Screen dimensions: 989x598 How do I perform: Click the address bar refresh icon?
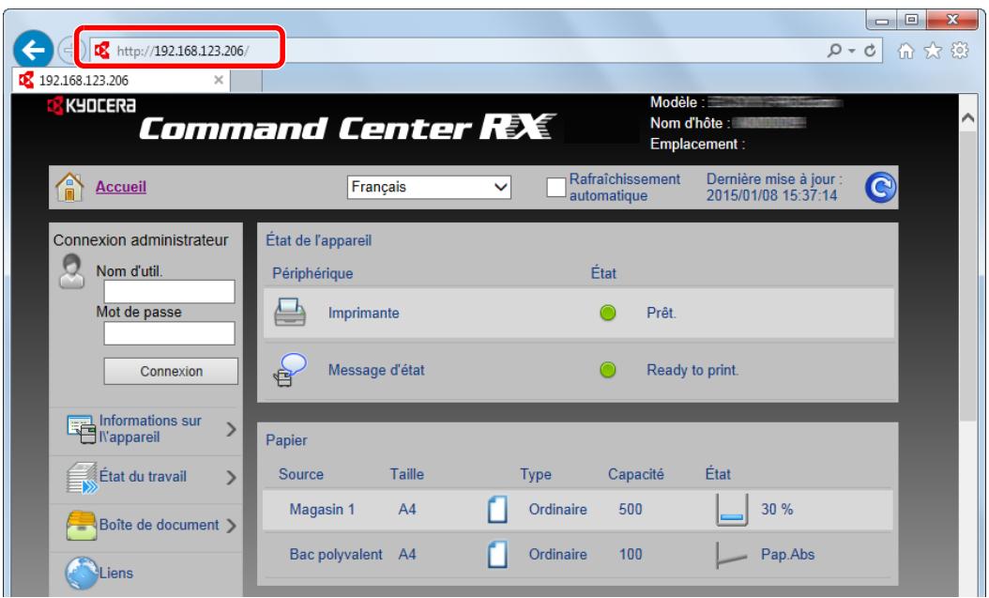tap(870, 51)
